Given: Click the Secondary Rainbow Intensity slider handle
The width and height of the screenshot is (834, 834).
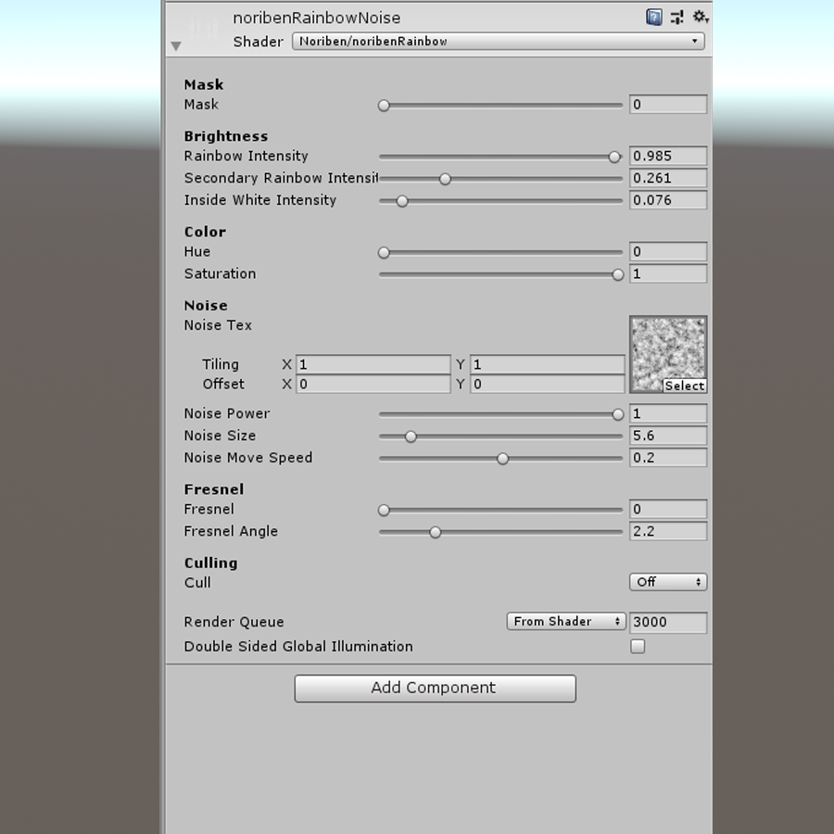Looking at the screenshot, I should point(445,179).
